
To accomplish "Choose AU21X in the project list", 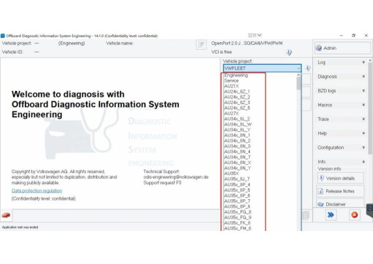I will click(x=231, y=86).
